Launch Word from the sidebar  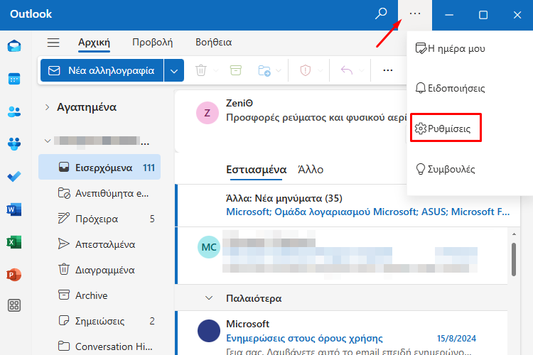pos(14,209)
